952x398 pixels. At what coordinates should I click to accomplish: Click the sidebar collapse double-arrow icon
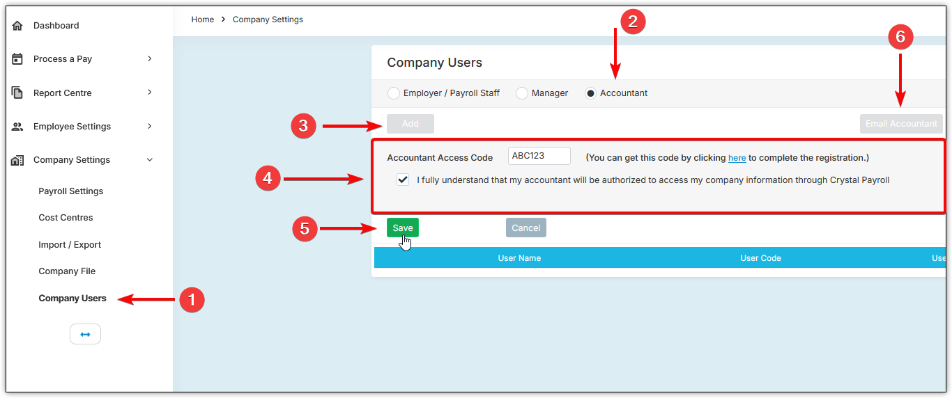(85, 334)
